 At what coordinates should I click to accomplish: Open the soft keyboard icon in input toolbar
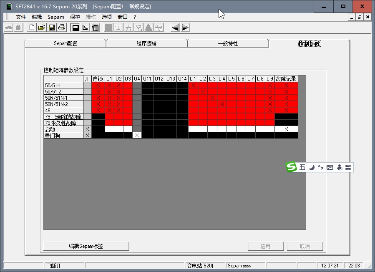pos(330,167)
